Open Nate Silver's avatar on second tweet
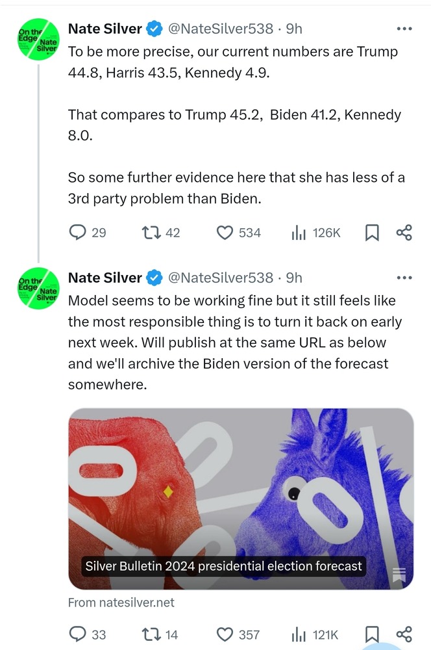This screenshot has height=650, width=431. [x=38, y=289]
